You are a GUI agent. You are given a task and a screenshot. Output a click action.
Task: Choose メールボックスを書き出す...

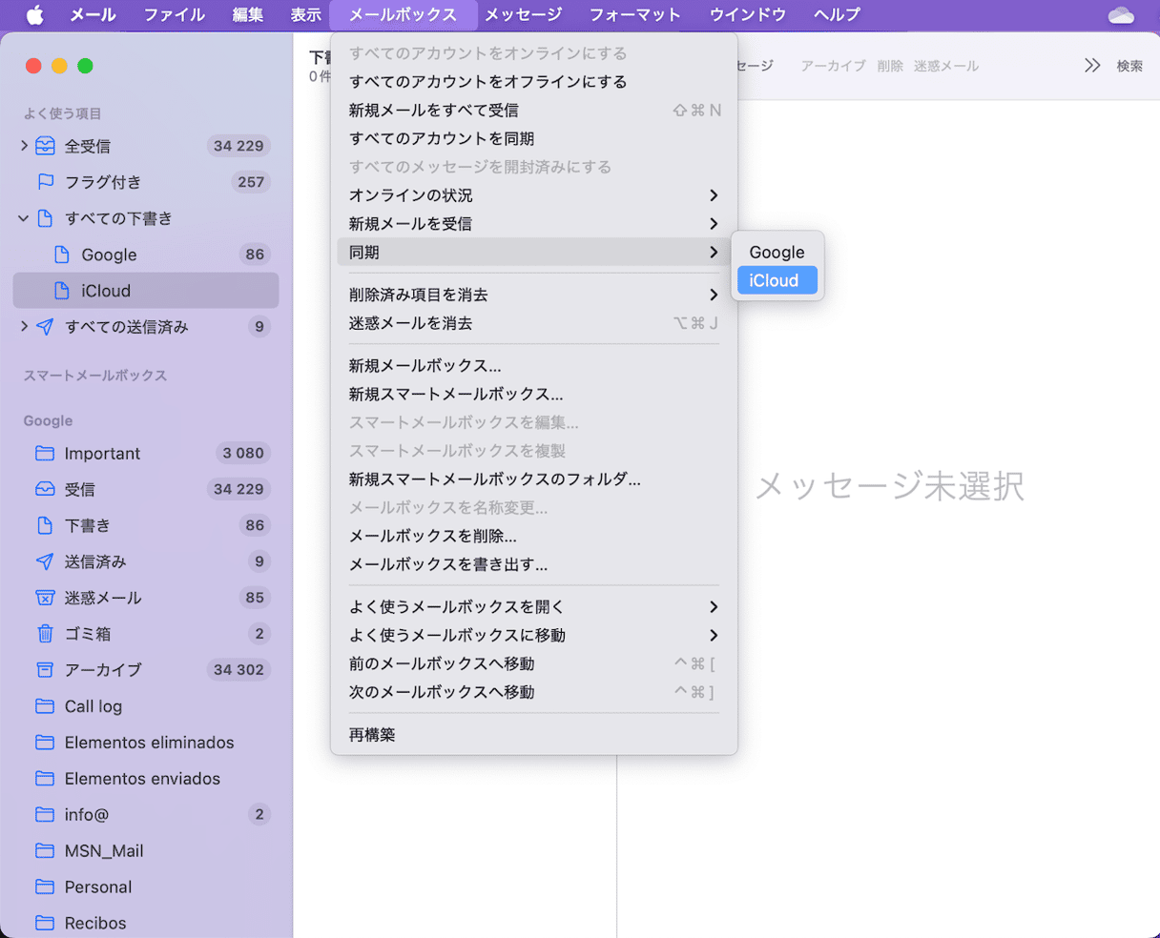coord(534,564)
